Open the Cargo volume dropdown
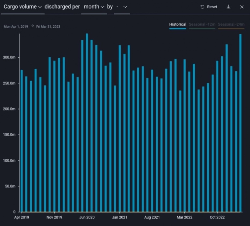Screen dimensions: 250x226 pos(22,7)
